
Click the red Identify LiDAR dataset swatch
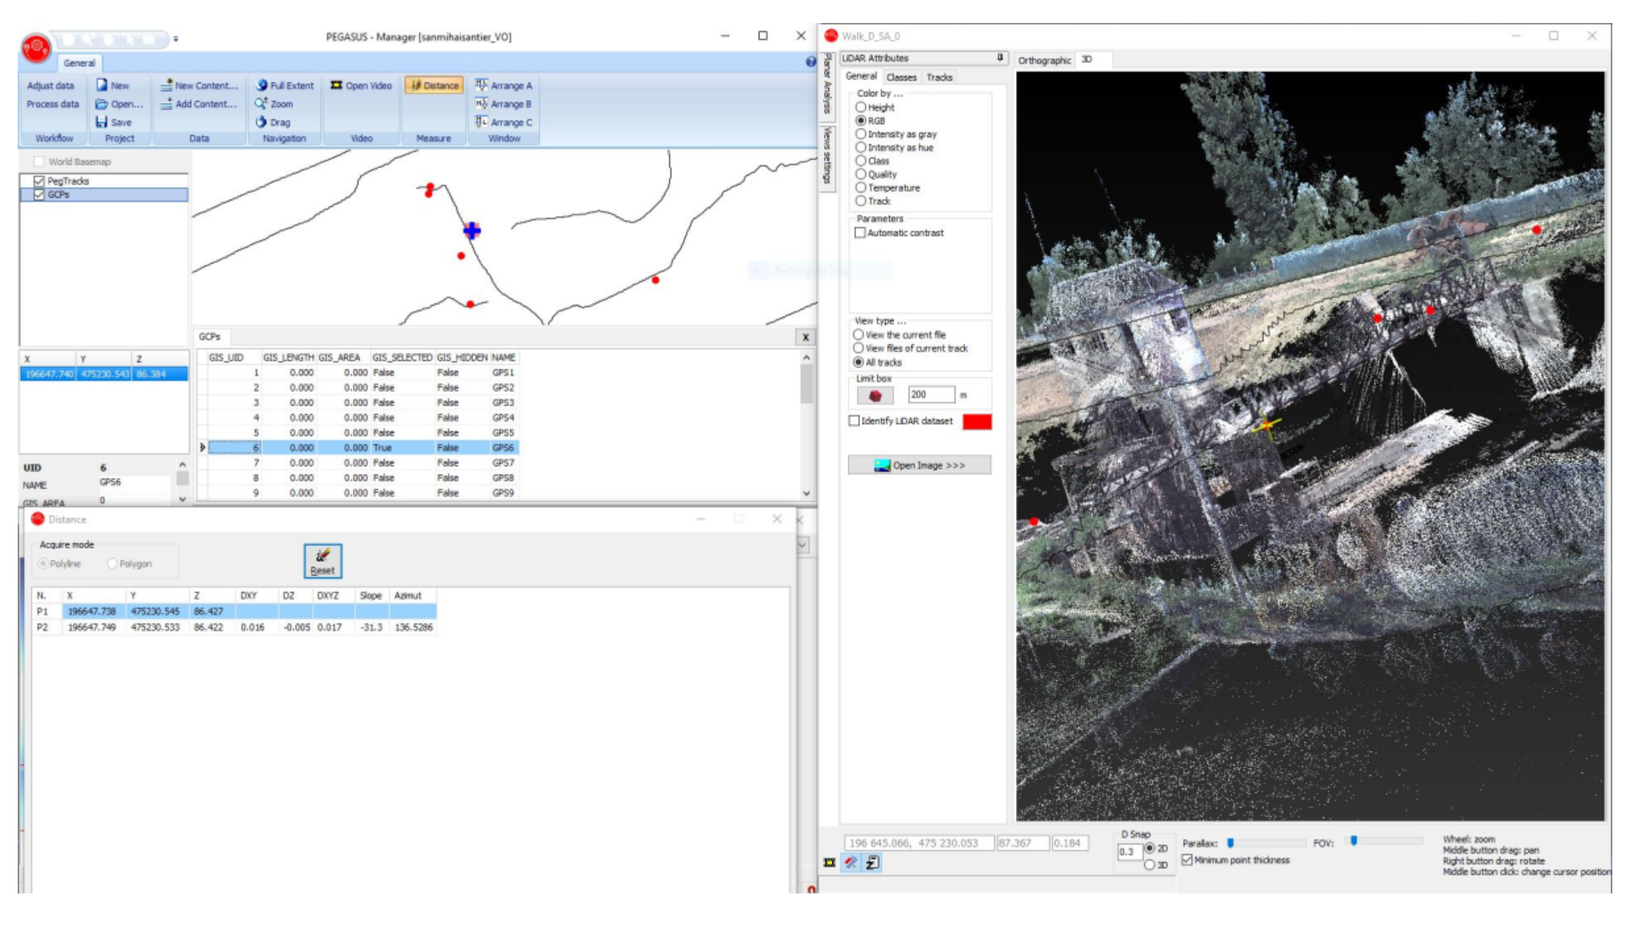coord(977,421)
